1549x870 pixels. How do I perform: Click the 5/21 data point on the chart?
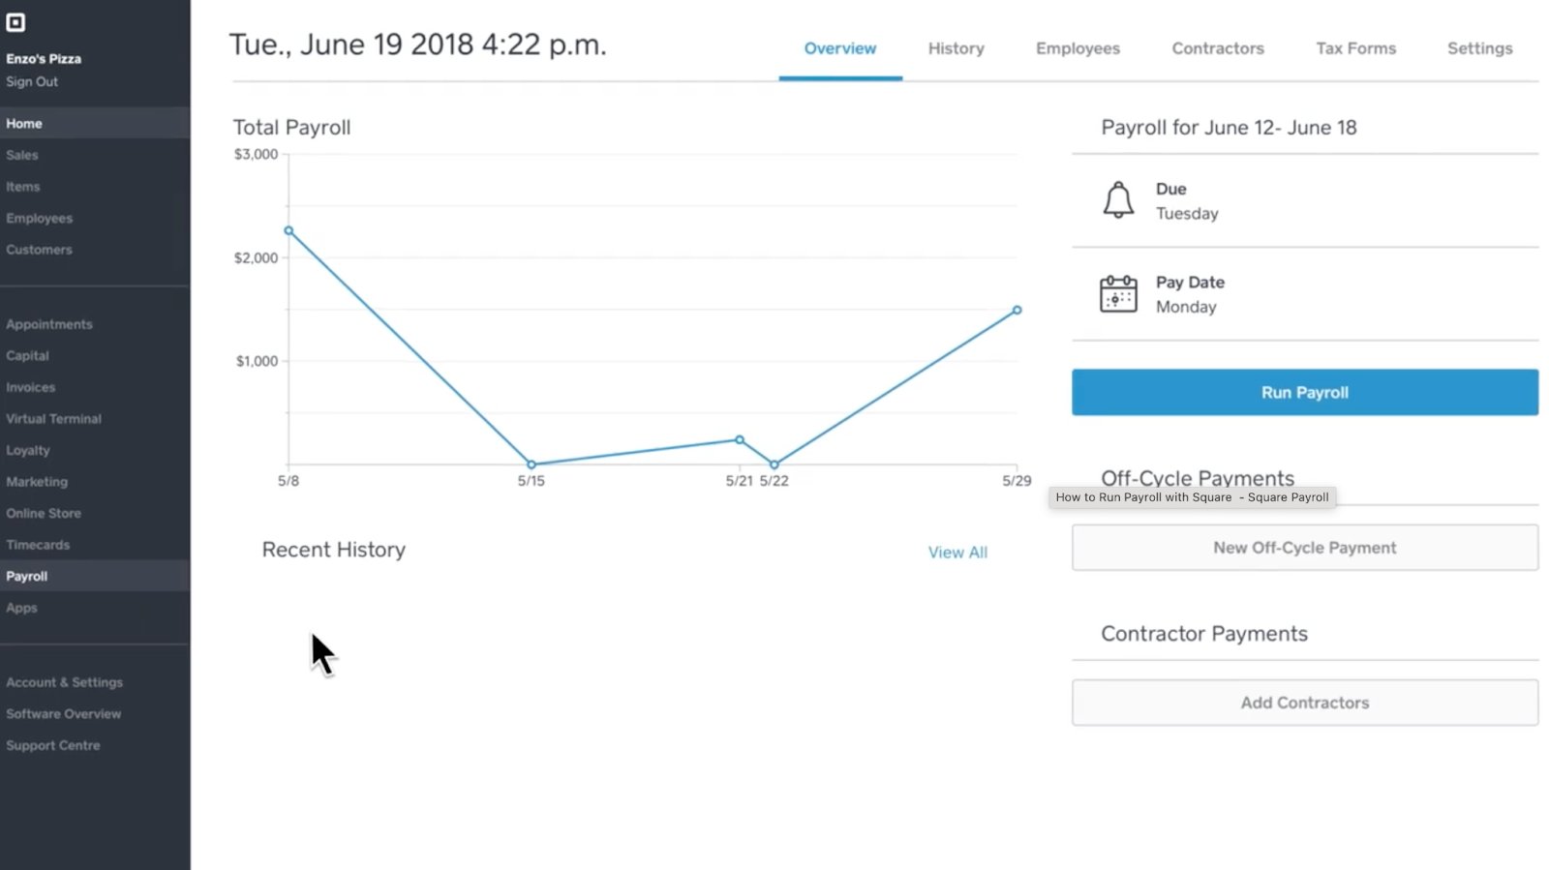(x=740, y=439)
